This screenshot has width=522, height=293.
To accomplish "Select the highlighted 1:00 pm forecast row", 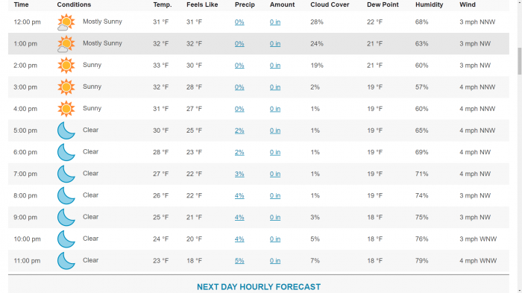I will (259, 44).
